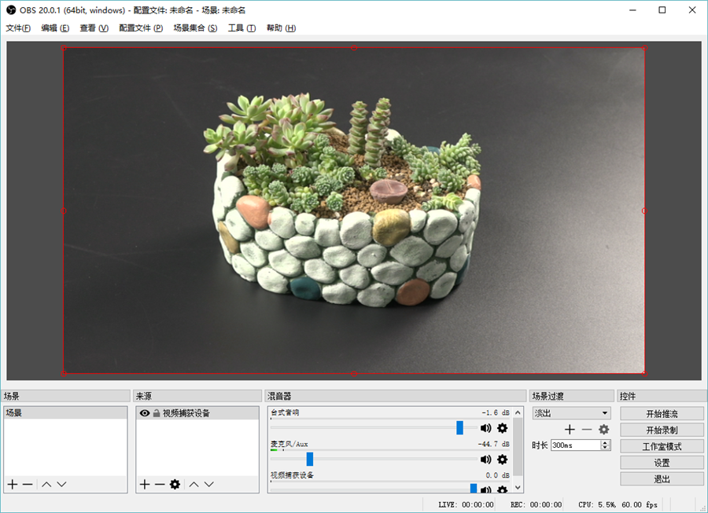The width and height of the screenshot is (708, 513).
Task: Toggle visibility eye of 视频捕获设备 source
Action: coord(145,413)
